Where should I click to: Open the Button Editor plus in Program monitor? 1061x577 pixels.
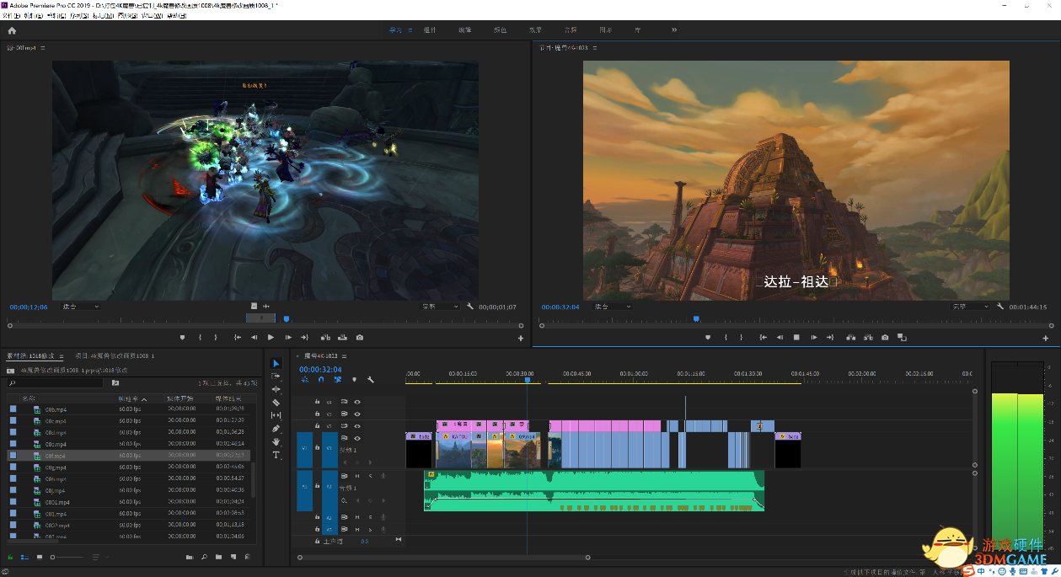tap(1046, 338)
